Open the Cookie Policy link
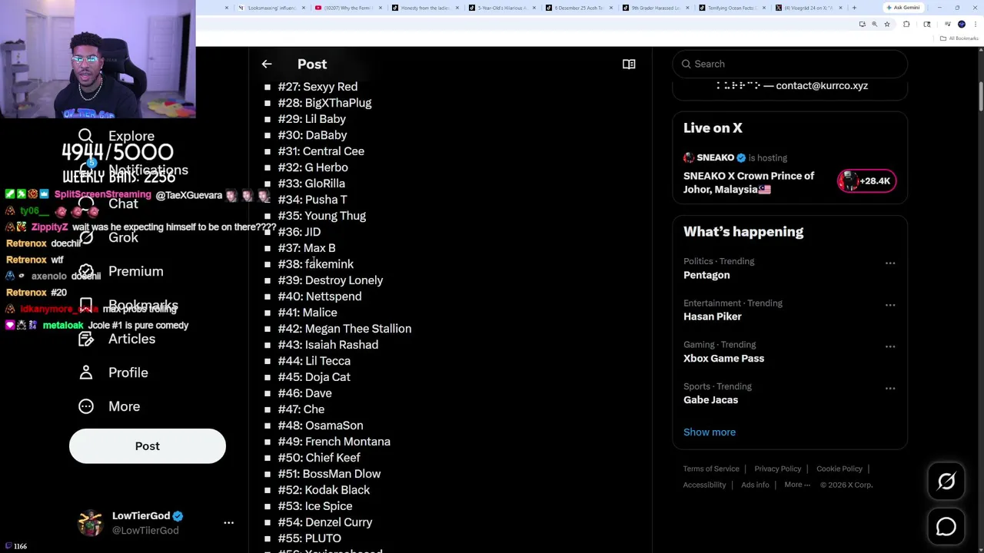Viewport: 984px width, 553px height. coord(839,469)
